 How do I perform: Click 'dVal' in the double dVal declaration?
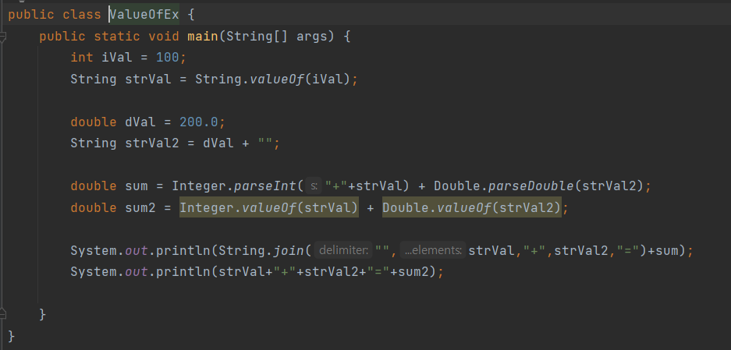point(140,122)
